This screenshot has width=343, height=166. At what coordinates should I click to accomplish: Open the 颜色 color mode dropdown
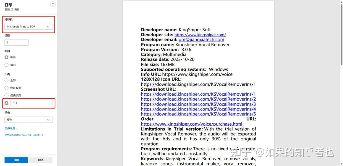coord(28,120)
